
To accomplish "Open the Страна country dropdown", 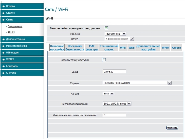I will [137, 83].
